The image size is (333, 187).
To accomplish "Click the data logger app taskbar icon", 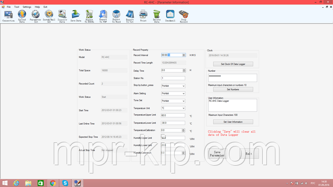I will click(78, 183).
